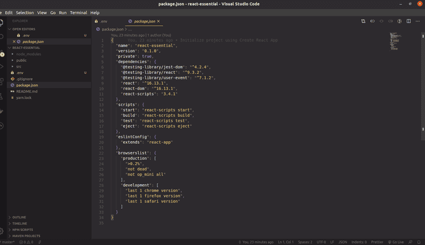
Task: Change Spaces: 2 indentation setting
Action: pos(305,242)
